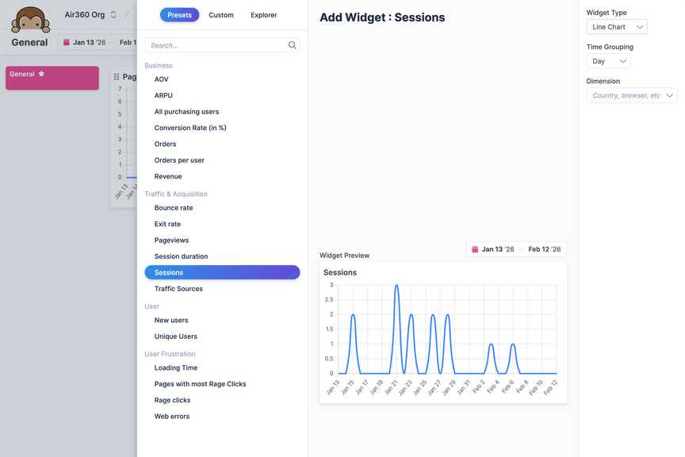
Task: Click the Feb 12 '26 end date
Action: click(544, 249)
